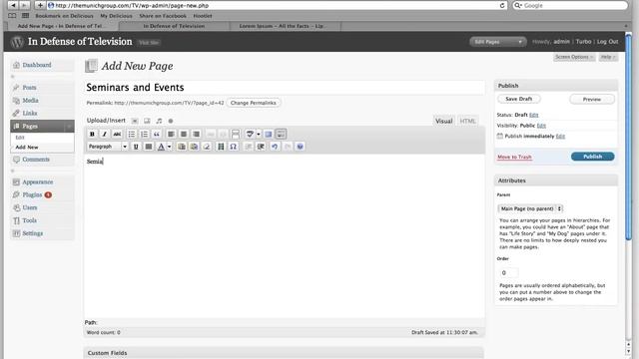Open Parent page dropdown
639x359 pixels.
pos(530,208)
